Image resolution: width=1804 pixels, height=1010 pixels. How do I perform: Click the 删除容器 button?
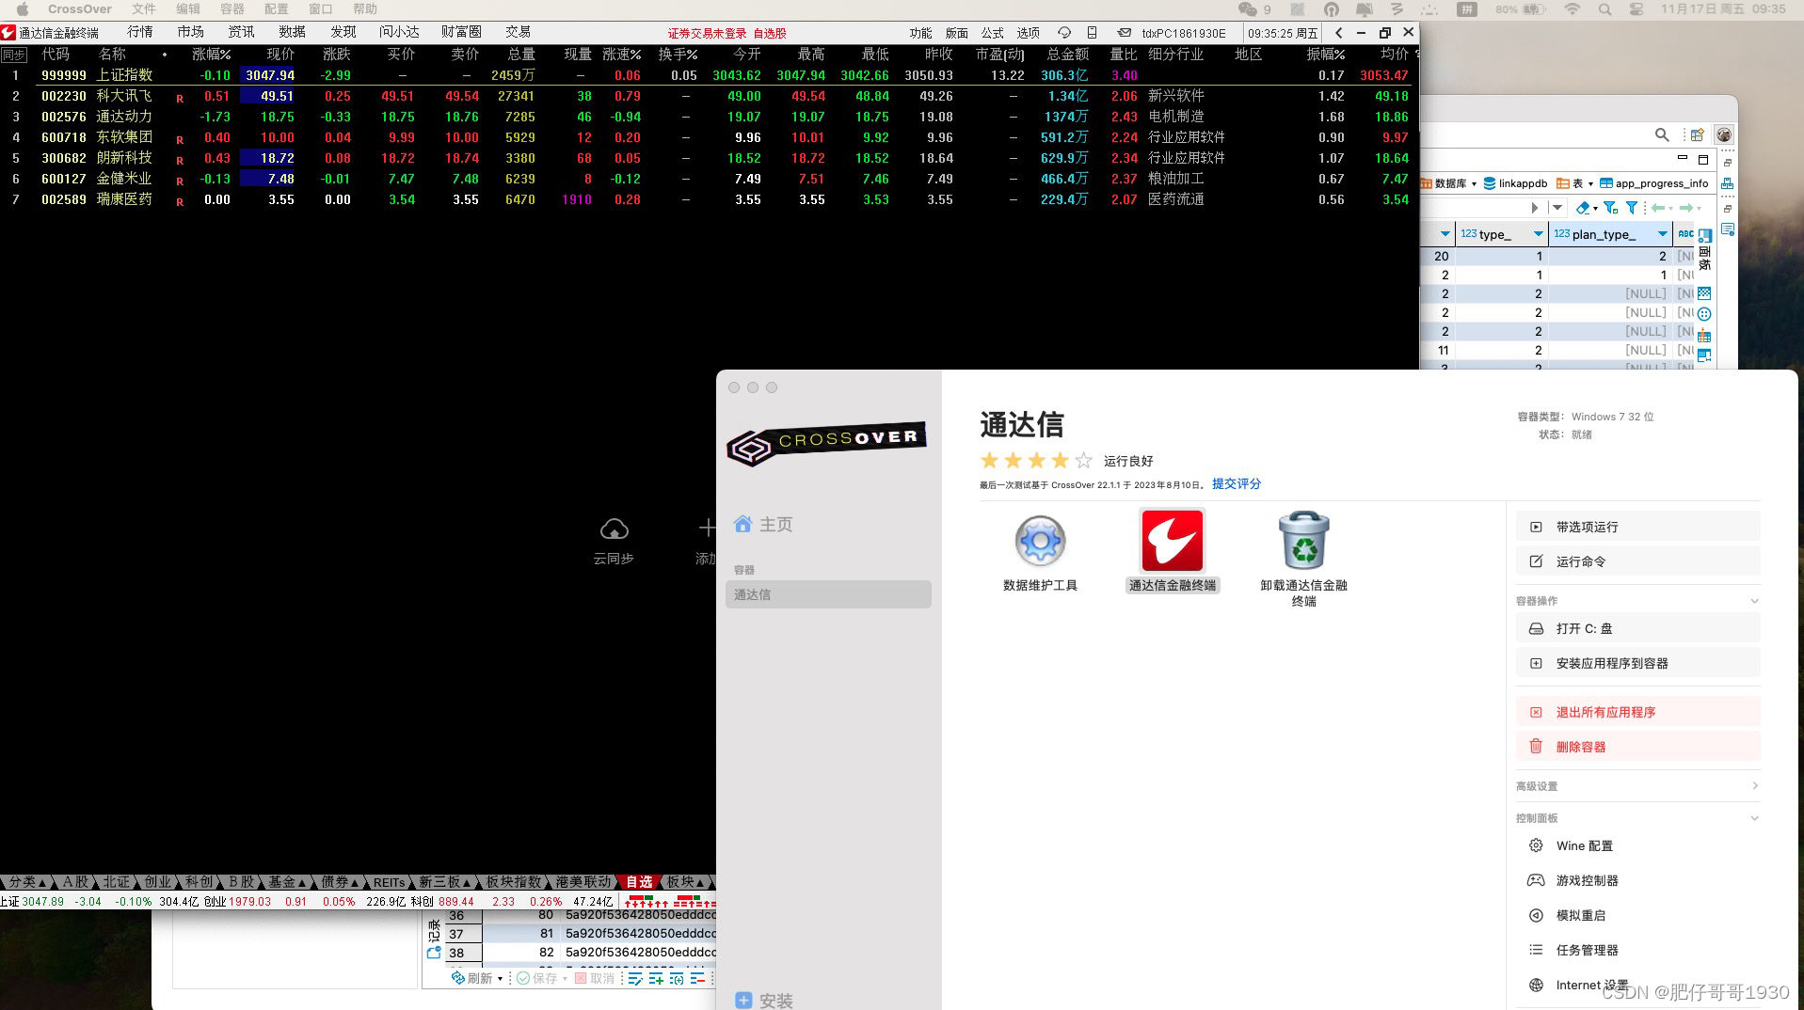coord(1637,747)
